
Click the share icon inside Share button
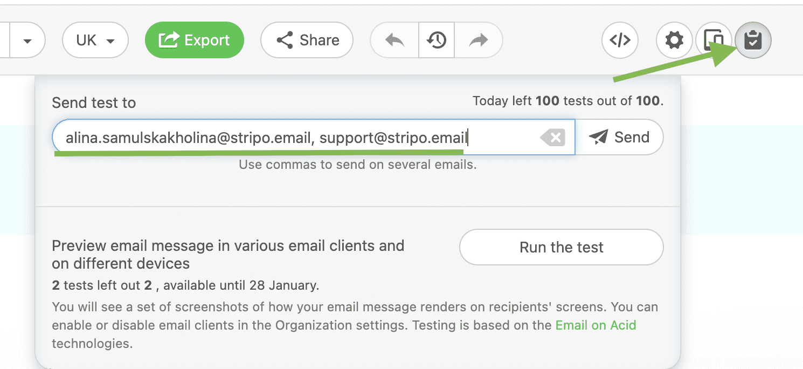tap(285, 40)
